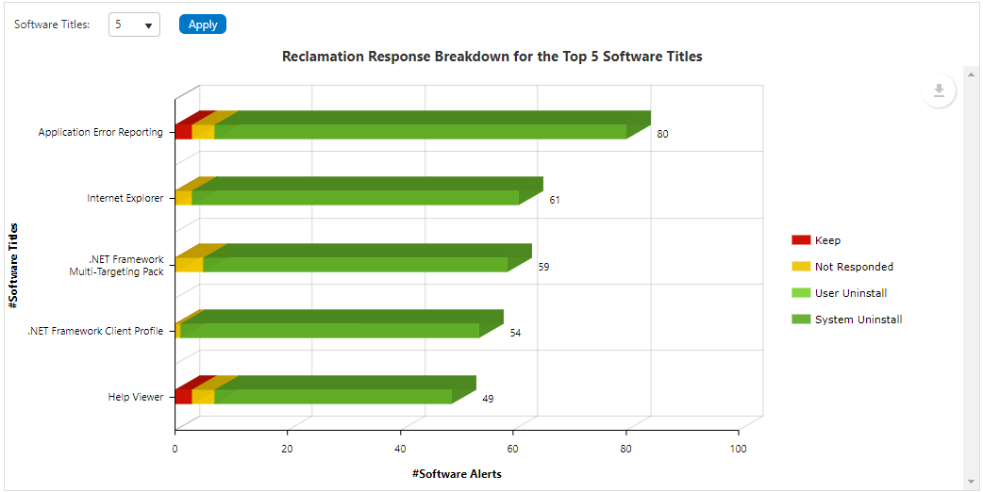Click the .NET Framework Multi-Targeting Pack bar

tap(355, 265)
